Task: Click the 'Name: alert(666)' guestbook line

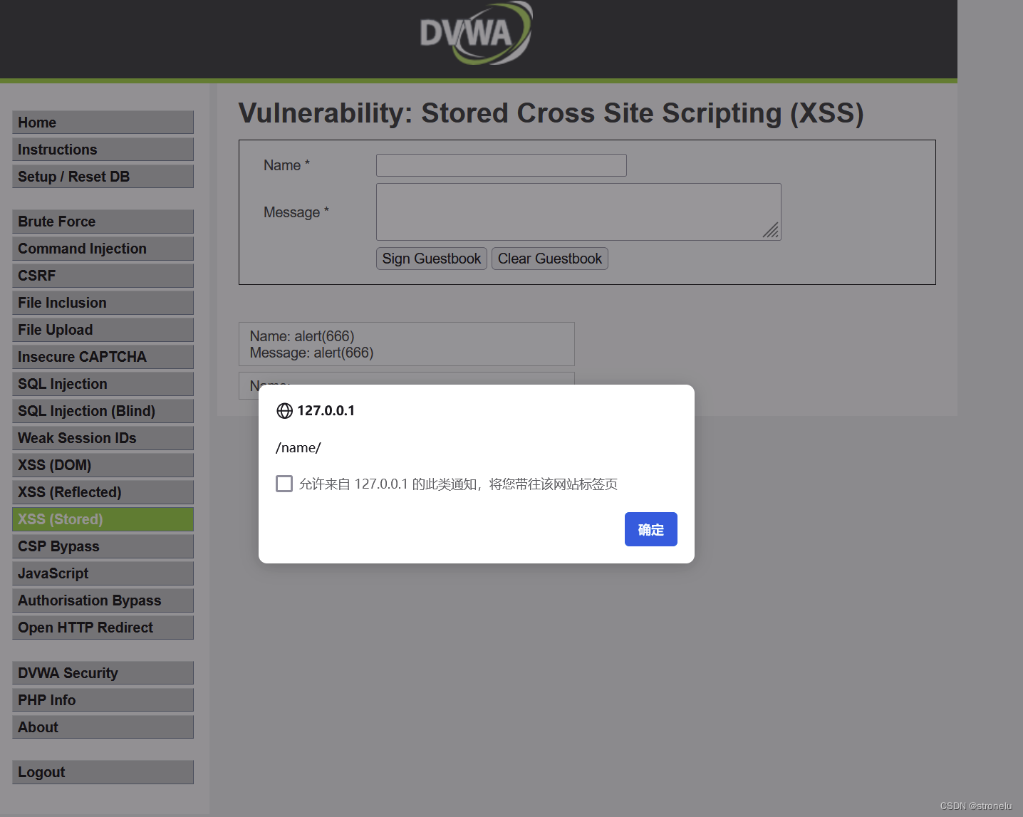Action: [x=302, y=336]
